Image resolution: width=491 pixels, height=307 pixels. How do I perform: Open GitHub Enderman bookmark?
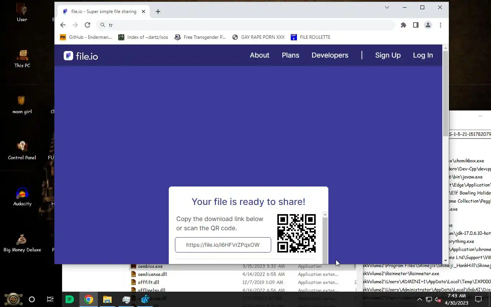point(86,37)
